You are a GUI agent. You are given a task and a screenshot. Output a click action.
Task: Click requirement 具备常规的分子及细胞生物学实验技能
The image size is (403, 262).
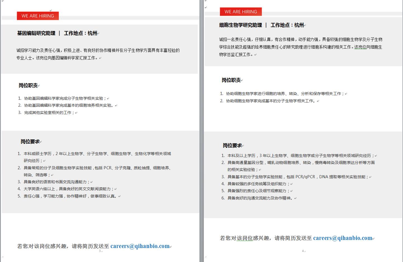(97, 171)
